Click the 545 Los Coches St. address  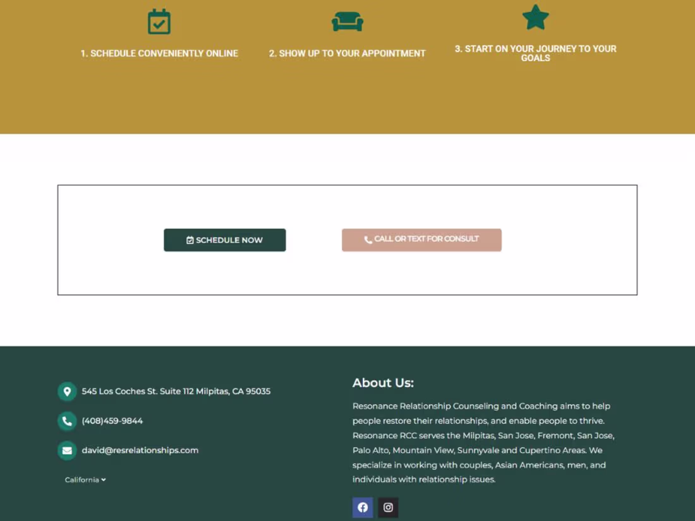click(176, 391)
